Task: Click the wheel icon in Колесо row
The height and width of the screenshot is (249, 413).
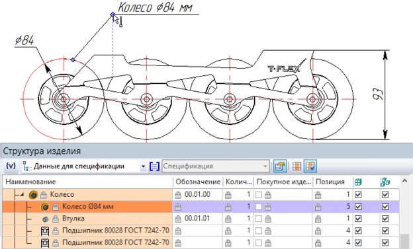Action: click(x=33, y=195)
